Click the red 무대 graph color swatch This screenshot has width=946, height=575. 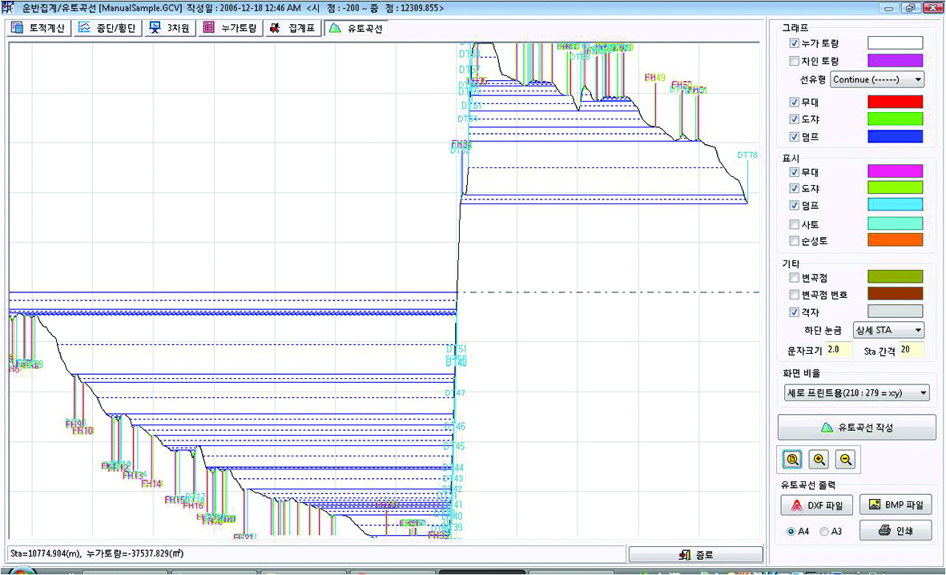pos(895,102)
